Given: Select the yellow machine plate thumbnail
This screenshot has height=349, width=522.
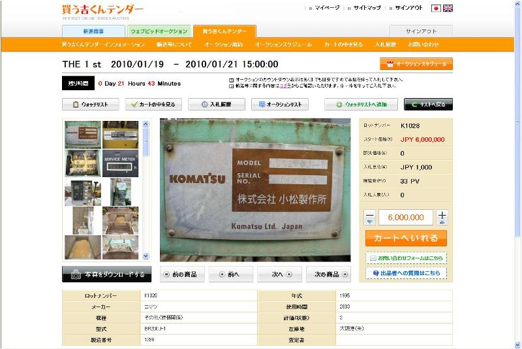Looking at the screenshot, I should pos(120,135).
